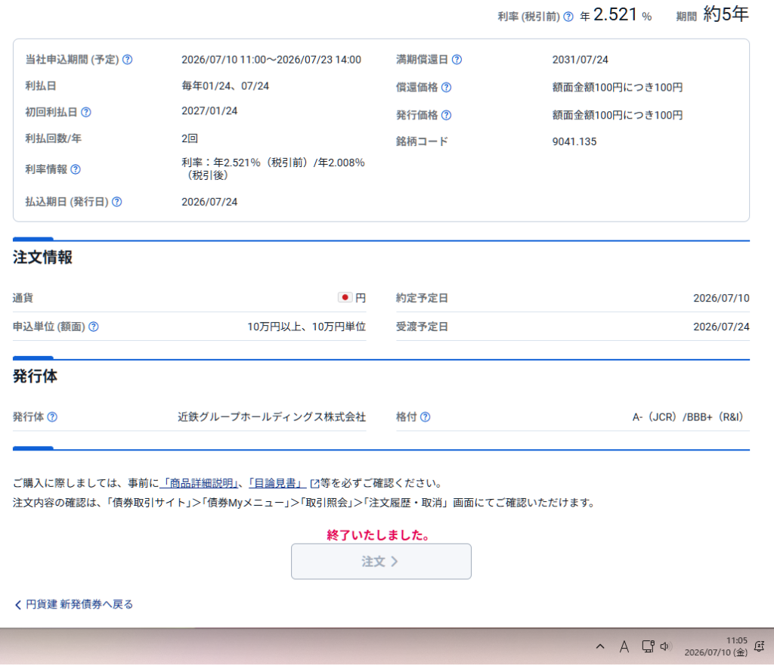Select coupon dates 毎年01/24、07/24
This screenshot has height=666, width=774.
point(225,86)
